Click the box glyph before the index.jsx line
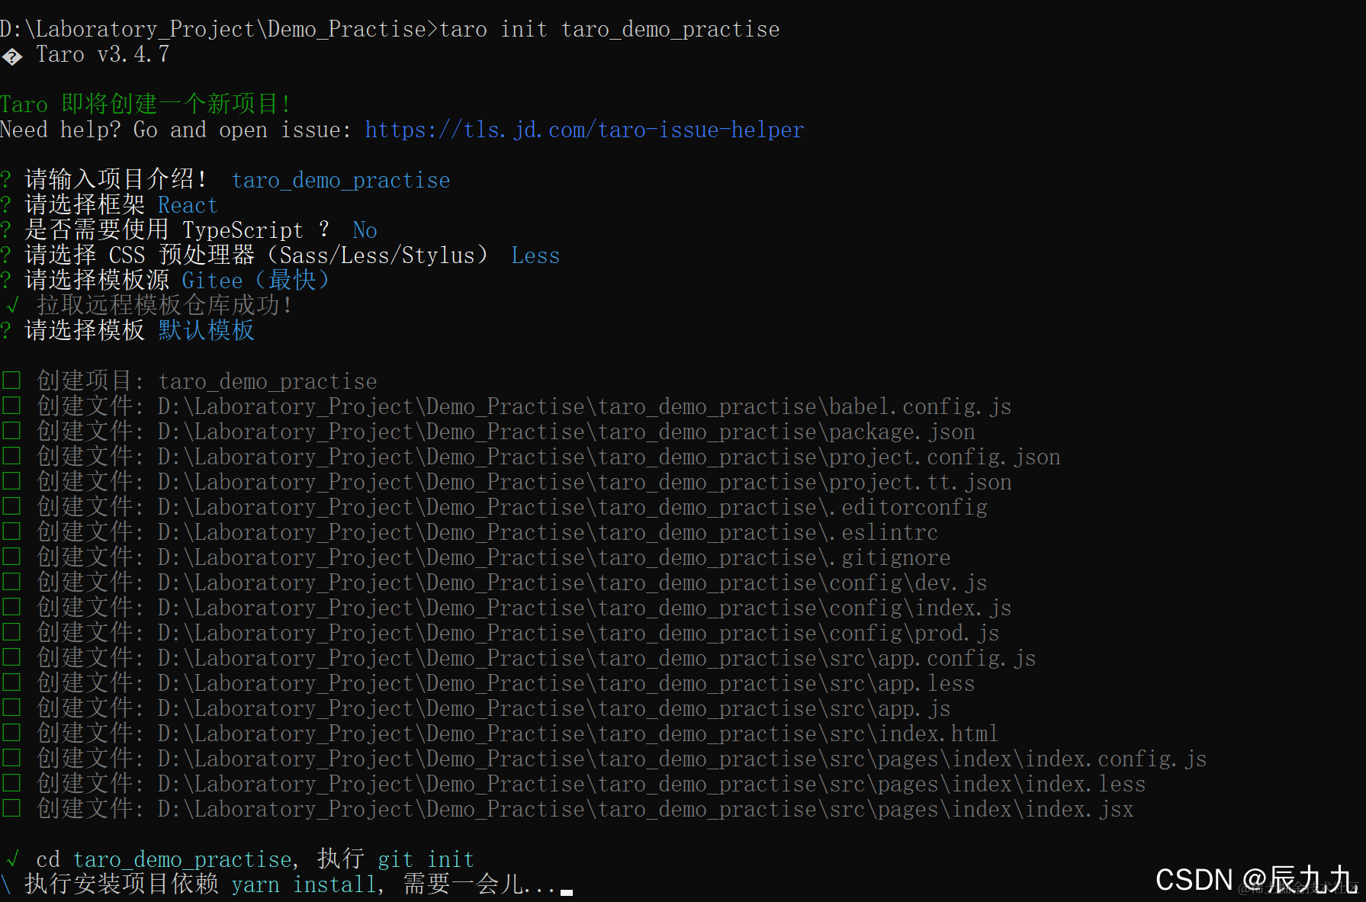 pos(11,808)
